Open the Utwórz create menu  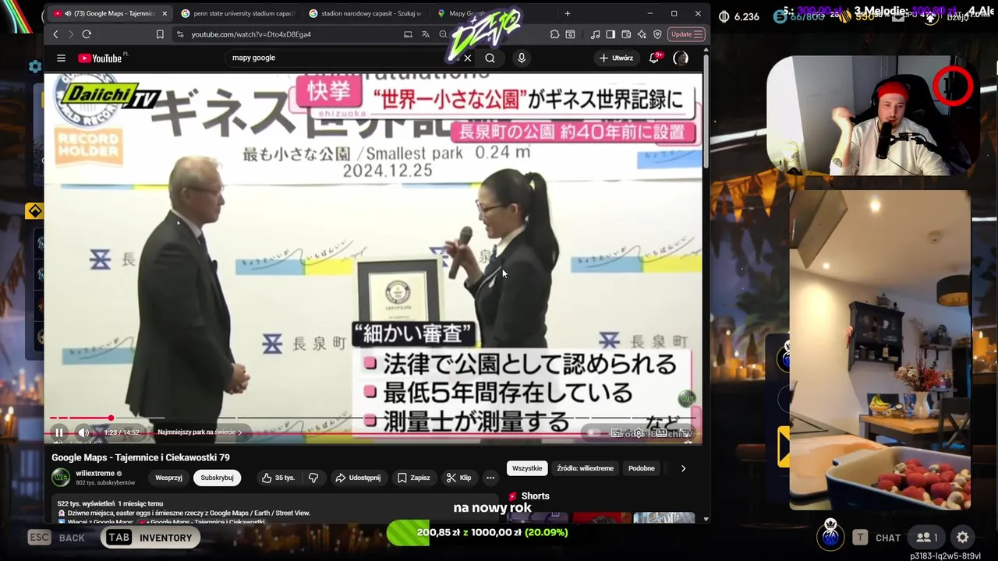click(616, 58)
